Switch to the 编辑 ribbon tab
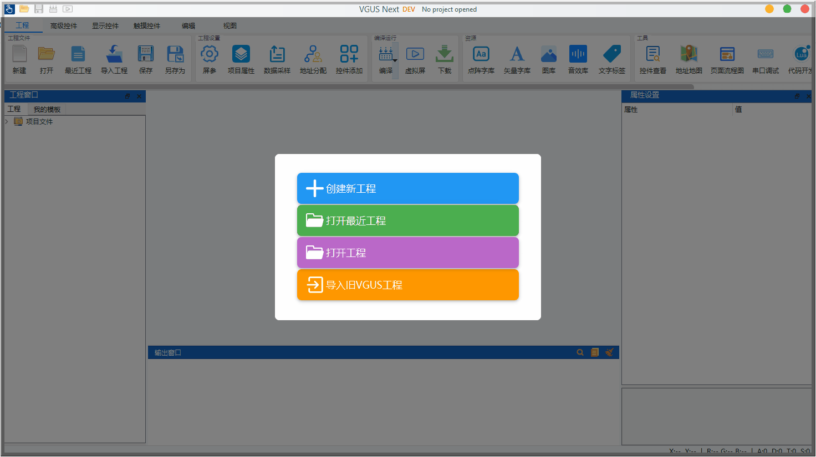This screenshot has height=457, width=816. [188, 25]
